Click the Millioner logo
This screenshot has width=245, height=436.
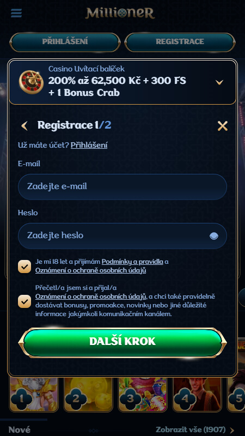(120, 13)
